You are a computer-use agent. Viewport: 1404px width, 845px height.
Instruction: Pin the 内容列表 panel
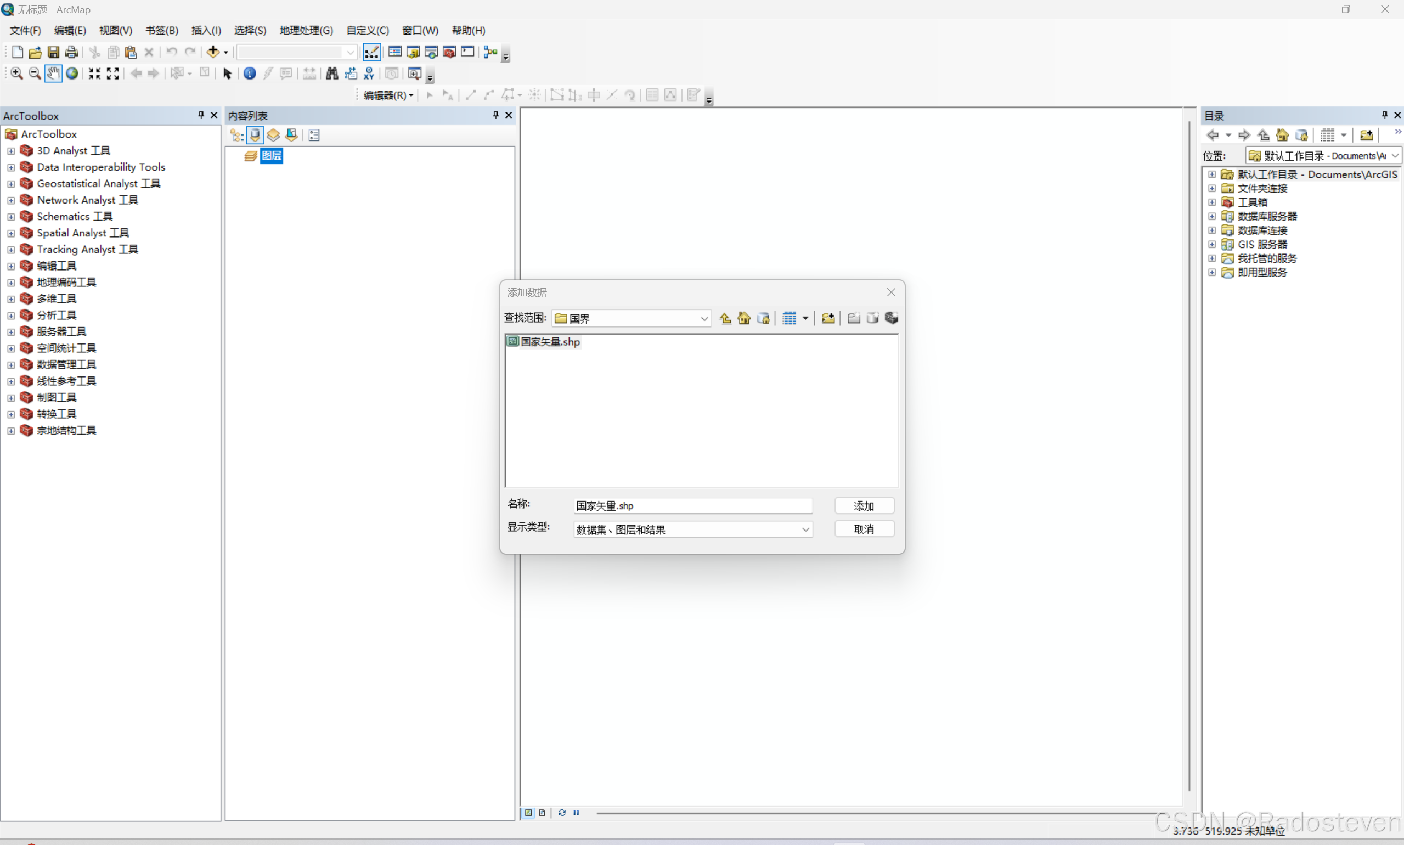coord(495,115)
